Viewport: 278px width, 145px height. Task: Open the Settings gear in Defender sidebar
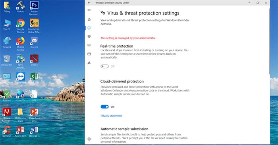click(x=89, y=139)
